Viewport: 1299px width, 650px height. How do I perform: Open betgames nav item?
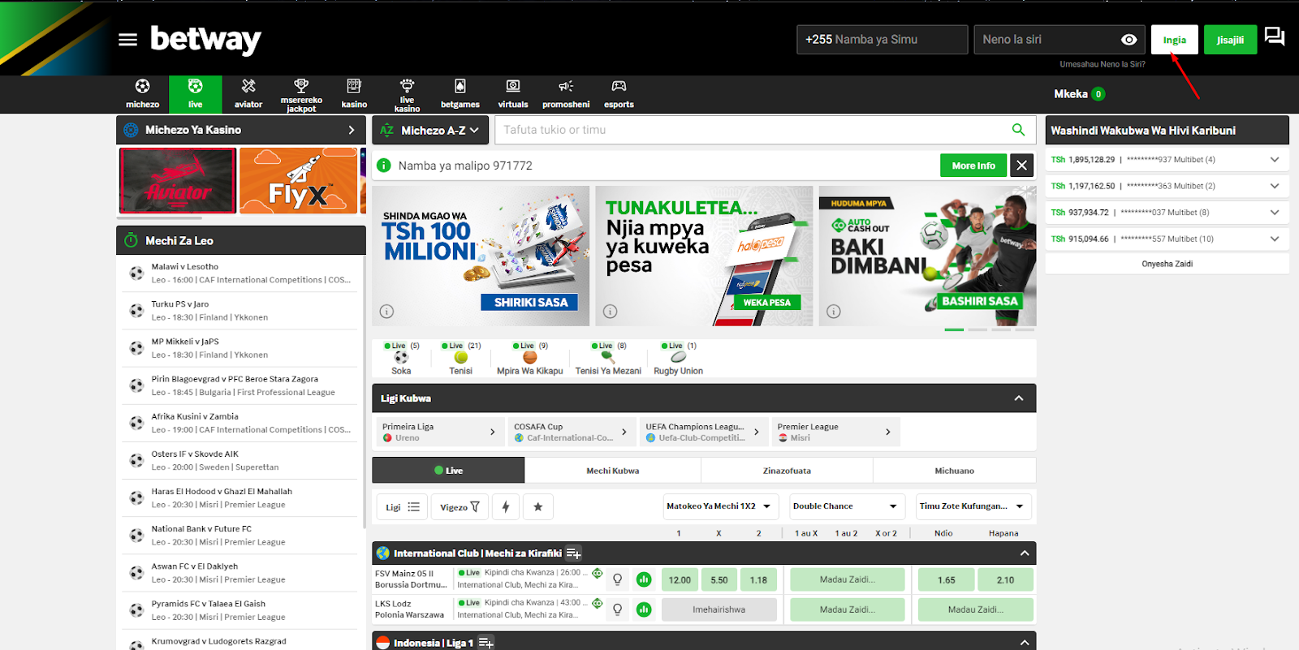pyautogui.click(x=460, y=94)
